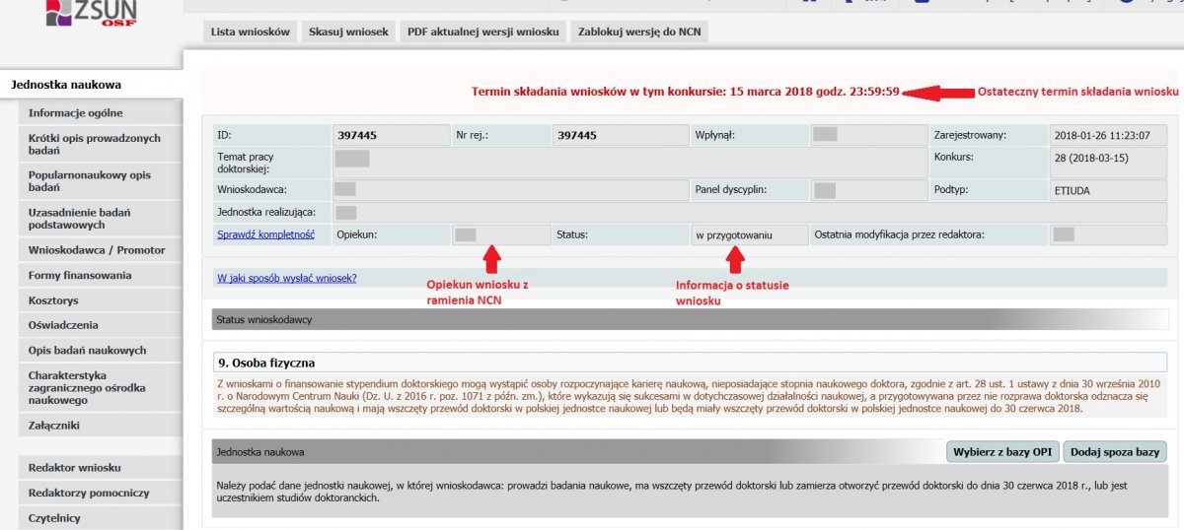Click the Status wnioskodawcy section header
This screenshot has height=530, width=1184.
689,319
